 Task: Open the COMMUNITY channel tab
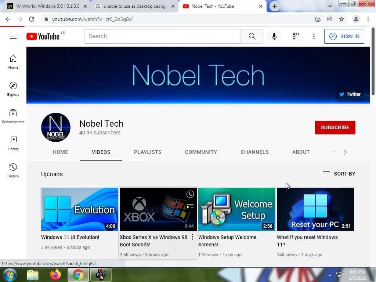[201, 152]
